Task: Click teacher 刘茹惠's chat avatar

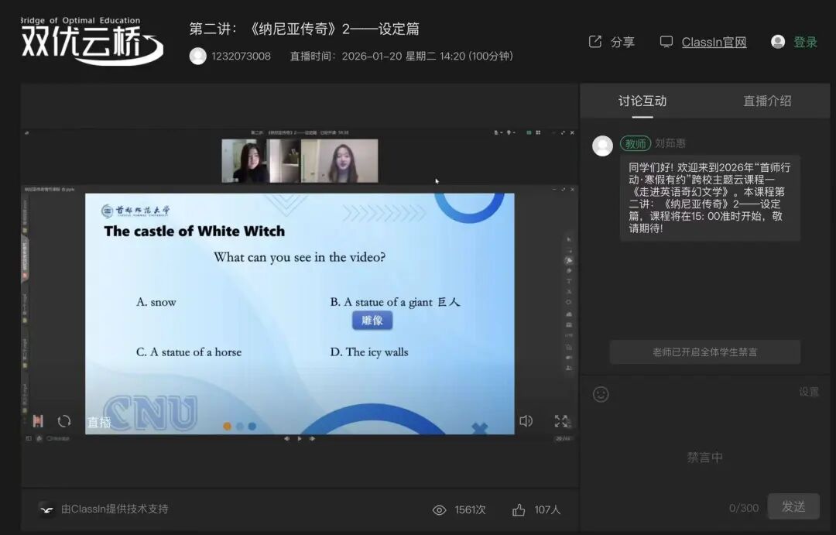Action: 602,146
